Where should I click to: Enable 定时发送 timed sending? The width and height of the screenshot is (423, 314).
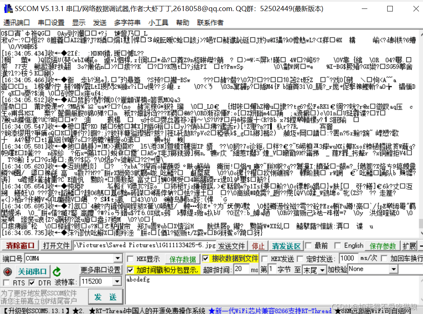point(300,258)
